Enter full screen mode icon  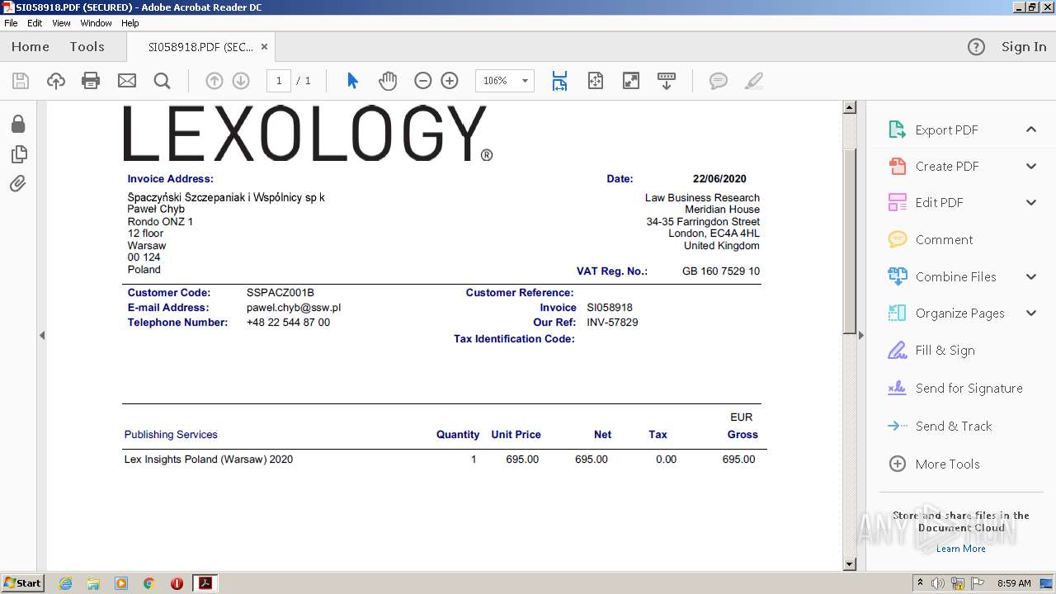click(x=631, y=81)
